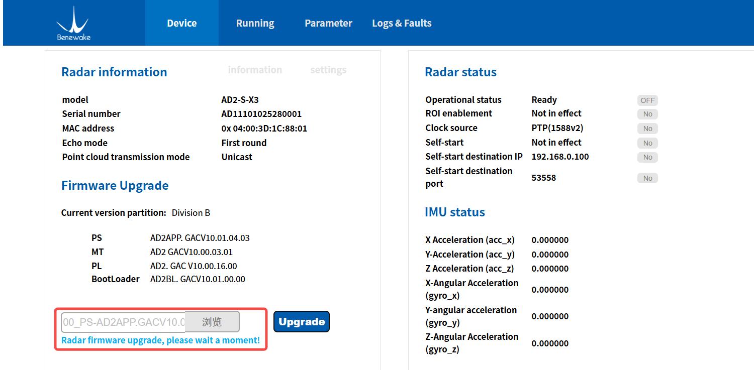754x370 pixels.
Task: Toggle the Clock source No switch
Action: click(x=647, y=129)
